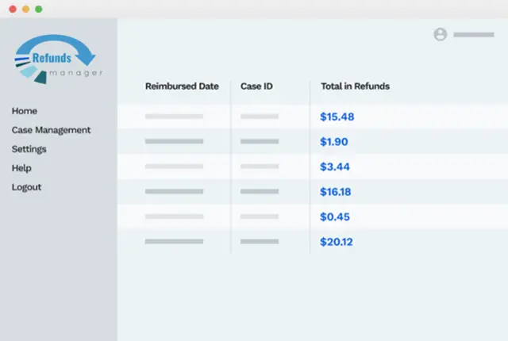Click Logout in the sidebar
Viewport: 508px width, 341px height.
(26, 187)
